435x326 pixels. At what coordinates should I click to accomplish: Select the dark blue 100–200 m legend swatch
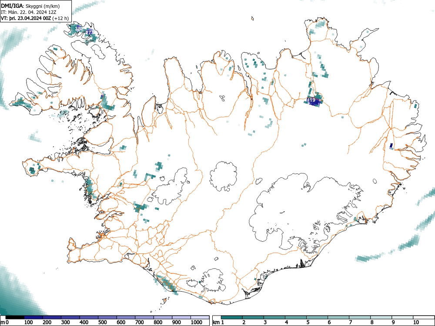pyautogui.click(x=33, y=317)
